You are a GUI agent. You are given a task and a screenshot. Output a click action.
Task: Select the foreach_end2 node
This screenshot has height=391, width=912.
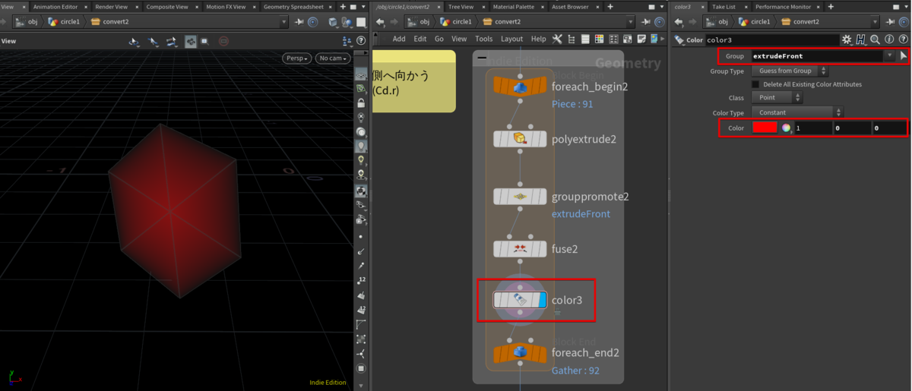(520, 353)
